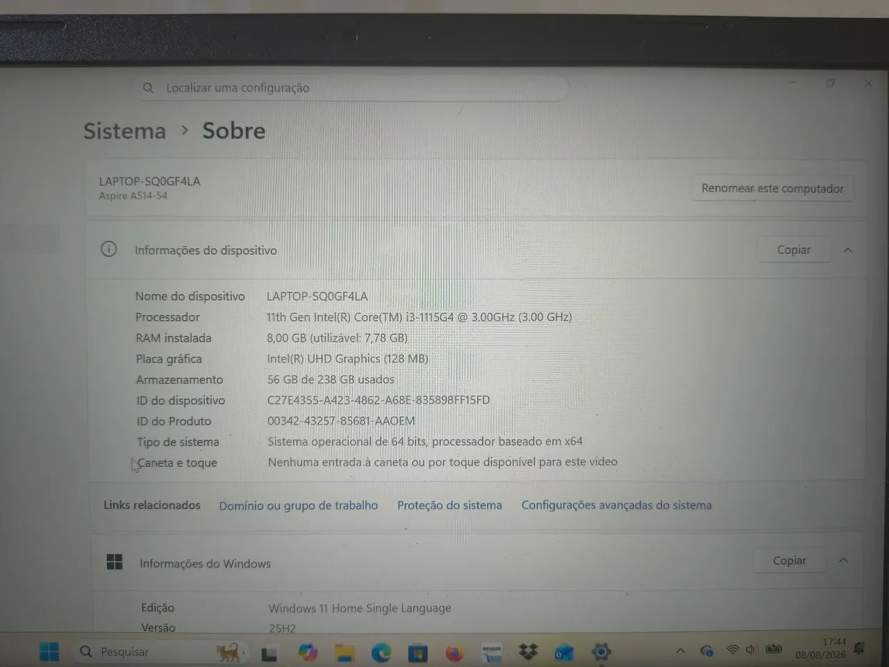This screenshot has width=889, height=667.
Task: Launch Firefox from the taskbar
Action: click(x=454, y=653)
